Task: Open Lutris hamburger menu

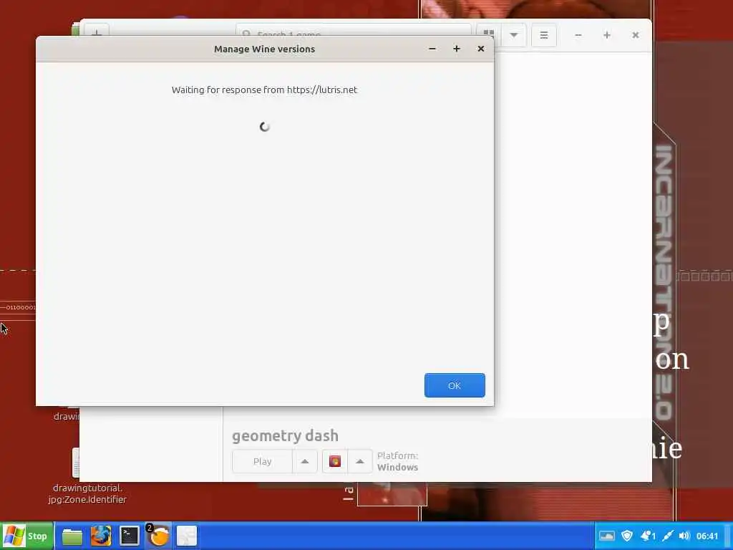Action: tap(544, 35)
